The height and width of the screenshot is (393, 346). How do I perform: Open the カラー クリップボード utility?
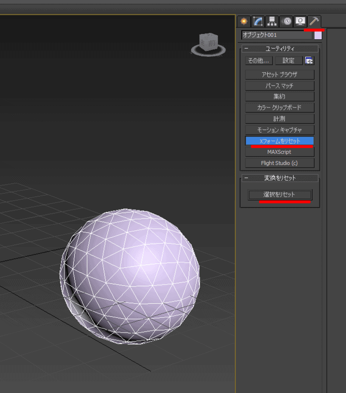280,107
